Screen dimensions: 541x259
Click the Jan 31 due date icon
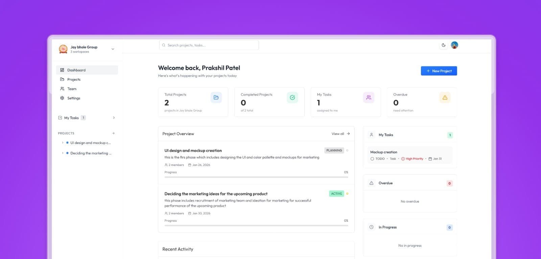click(x=430, y=159)
